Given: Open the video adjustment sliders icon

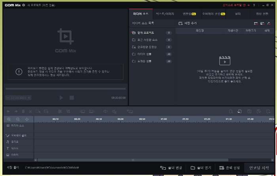Looking at the screenshot, I should coord(60,112).
